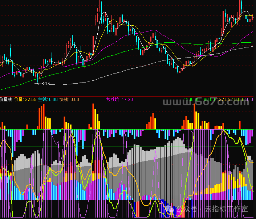Select the 公众号 text in bottom watermark

(187, 209)
